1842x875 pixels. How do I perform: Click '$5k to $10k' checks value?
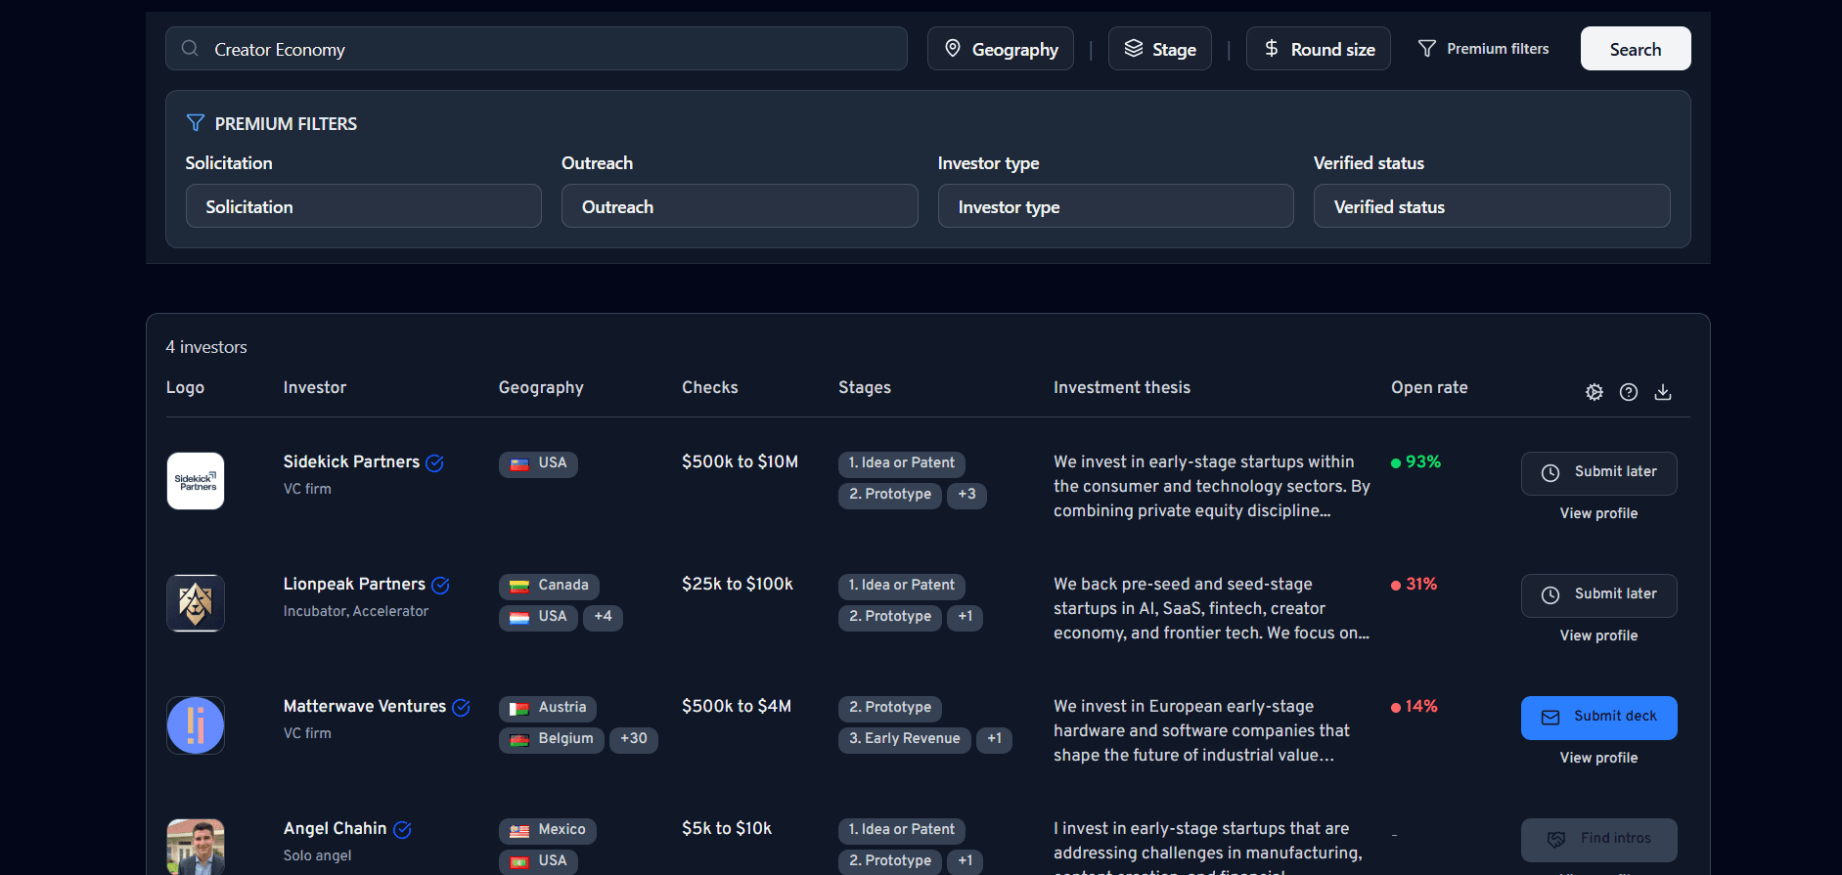[727, 828]
